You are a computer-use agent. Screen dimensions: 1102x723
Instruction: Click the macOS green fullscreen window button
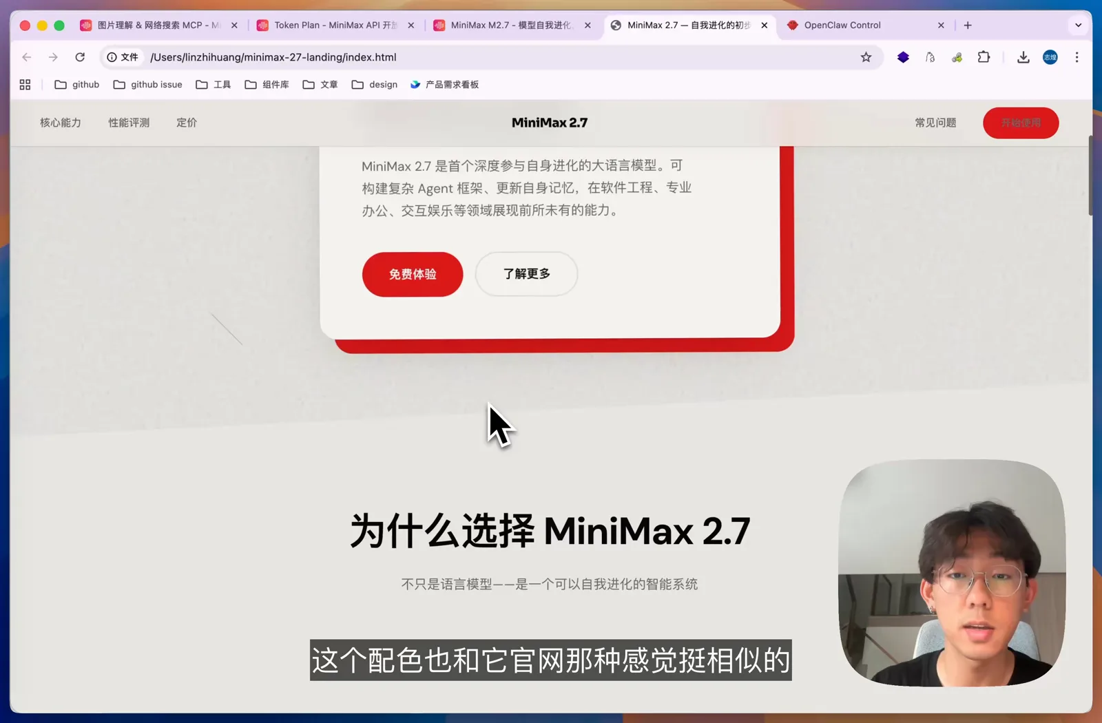coord(59,25)
